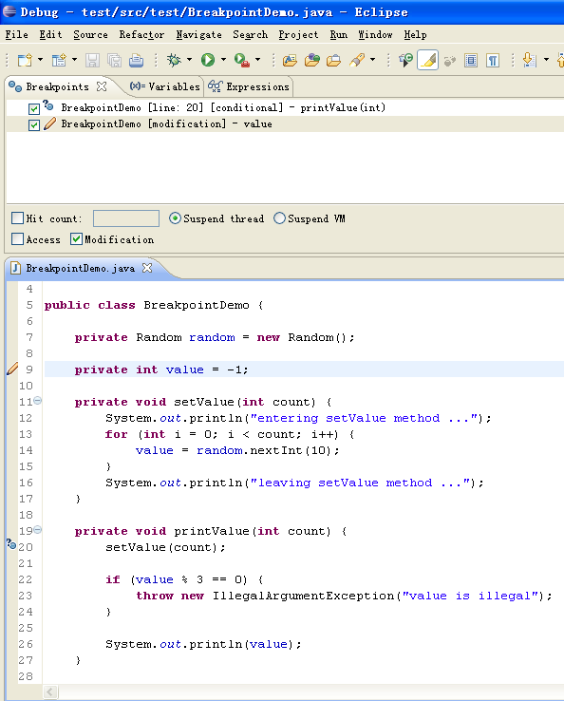Open the Run launch dropdown arrow
564x701 pixels.
[x=223, y=60]
